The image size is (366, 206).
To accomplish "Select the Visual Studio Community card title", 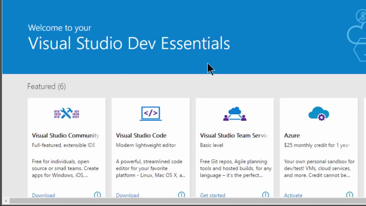I will (65, 135).
